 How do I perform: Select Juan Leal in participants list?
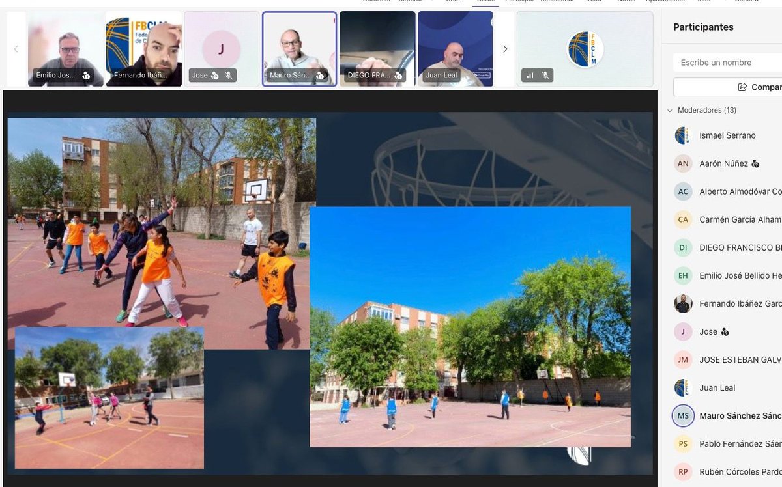(727, 387)
